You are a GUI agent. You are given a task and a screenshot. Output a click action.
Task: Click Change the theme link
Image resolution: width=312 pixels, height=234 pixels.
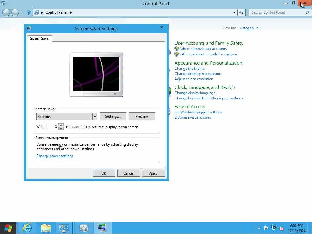tap(190, 69)
